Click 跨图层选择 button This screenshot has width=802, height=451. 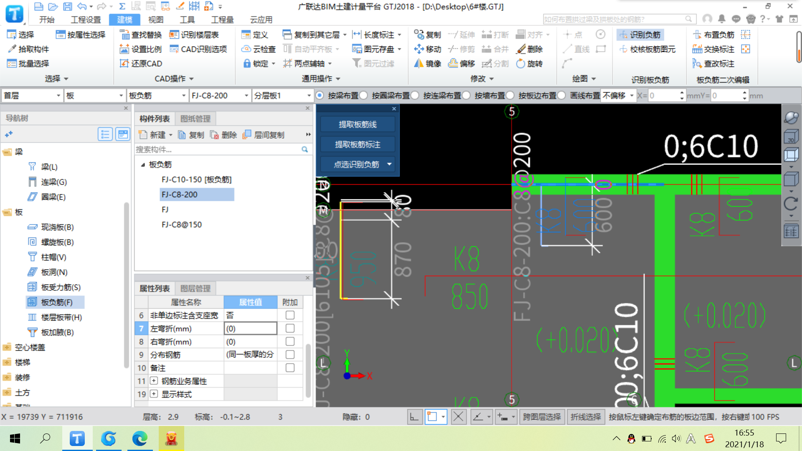click(542, 417)
